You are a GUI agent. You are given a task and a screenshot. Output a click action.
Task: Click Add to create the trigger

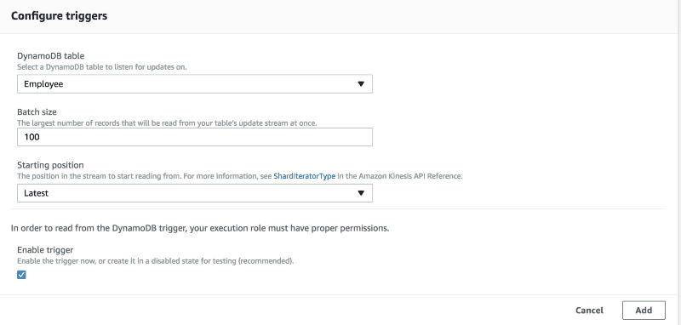(644, 311)
